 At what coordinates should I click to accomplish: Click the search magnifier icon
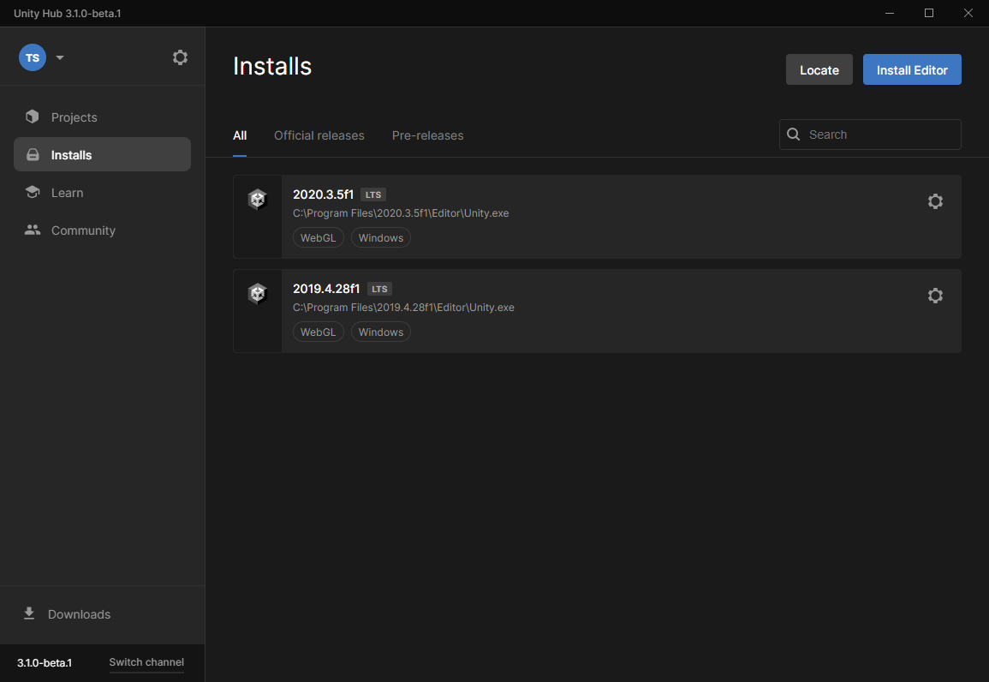(794, 135)
